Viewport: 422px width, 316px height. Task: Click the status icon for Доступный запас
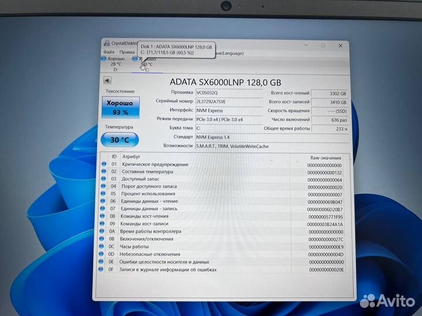tap(104, 178)
